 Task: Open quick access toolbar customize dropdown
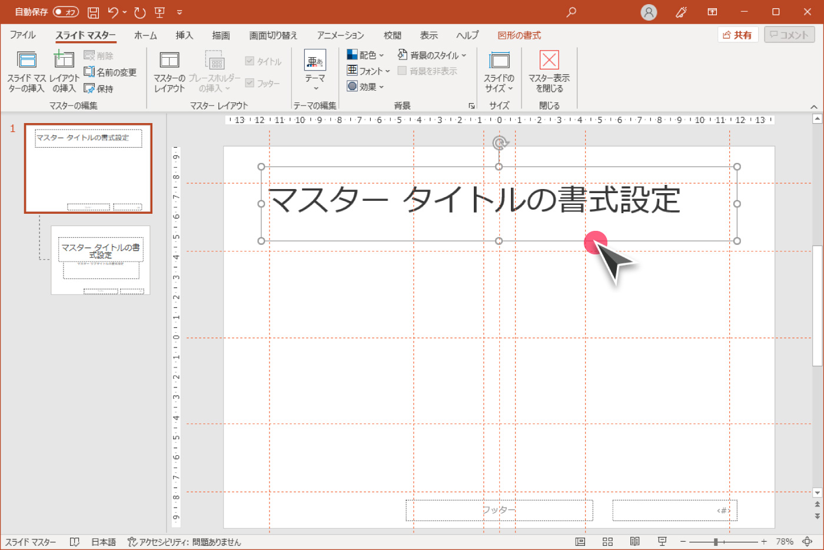click(x=180, y=12)
